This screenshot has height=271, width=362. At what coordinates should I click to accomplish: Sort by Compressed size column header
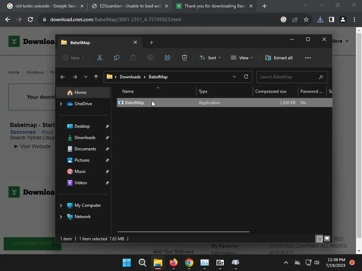(x=275, y=91)
